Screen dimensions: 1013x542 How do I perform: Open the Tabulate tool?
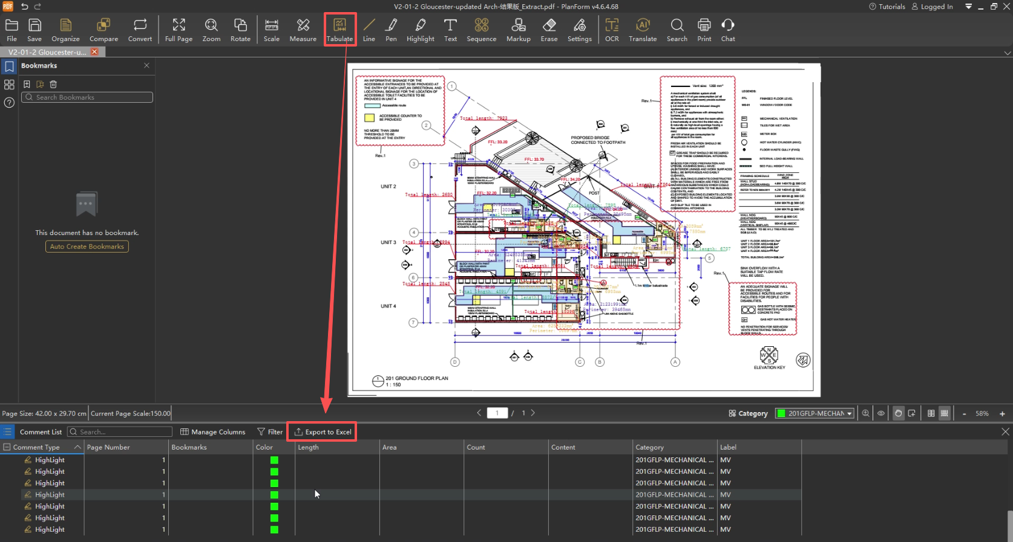[x=339, y=30]
